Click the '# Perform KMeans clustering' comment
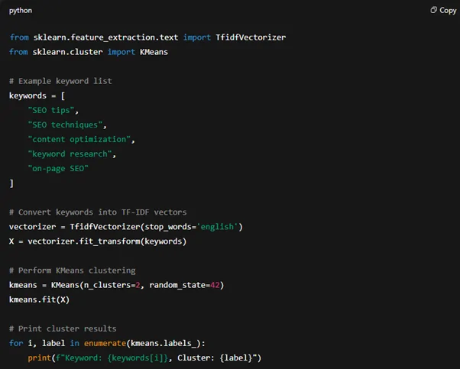 73,270
